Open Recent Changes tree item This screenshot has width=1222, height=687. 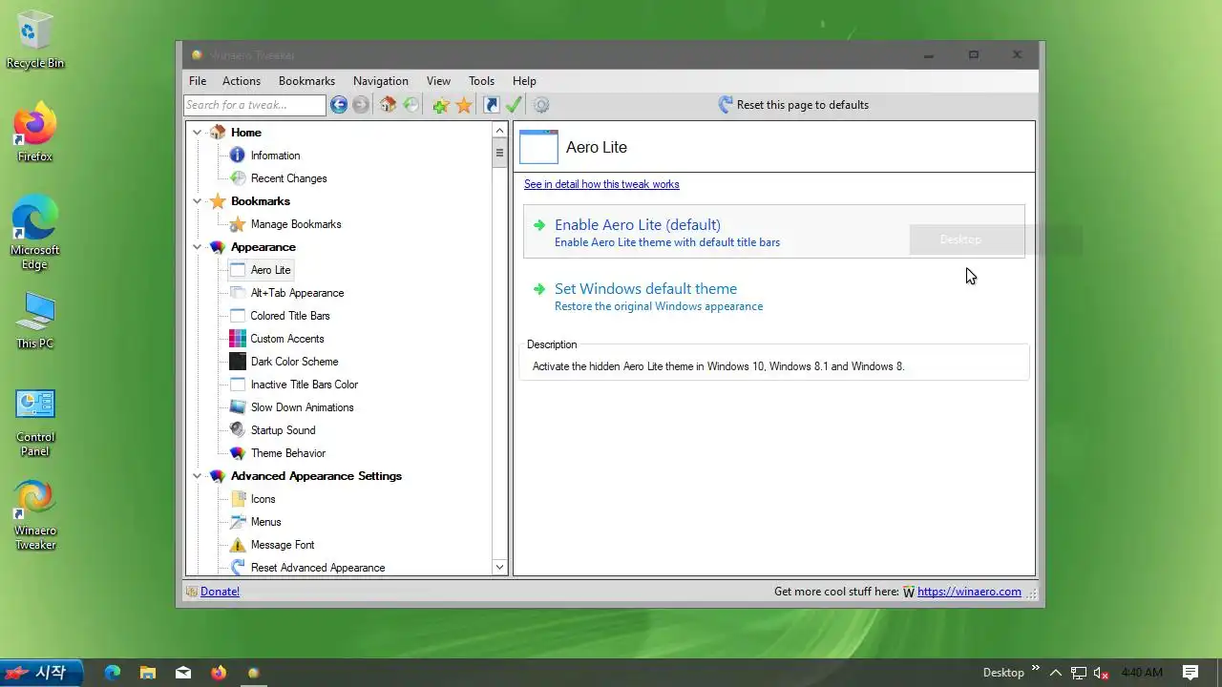click(x=288, y=178)
